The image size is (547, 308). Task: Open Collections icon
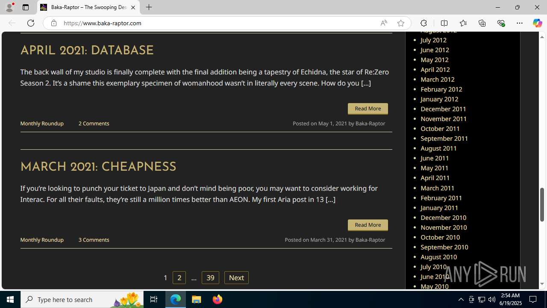click(482, 23)
